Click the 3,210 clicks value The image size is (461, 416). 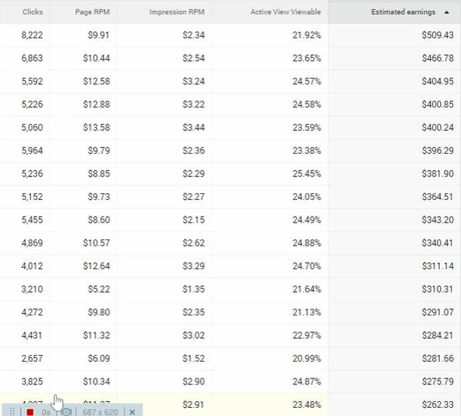tap(32, 289)
